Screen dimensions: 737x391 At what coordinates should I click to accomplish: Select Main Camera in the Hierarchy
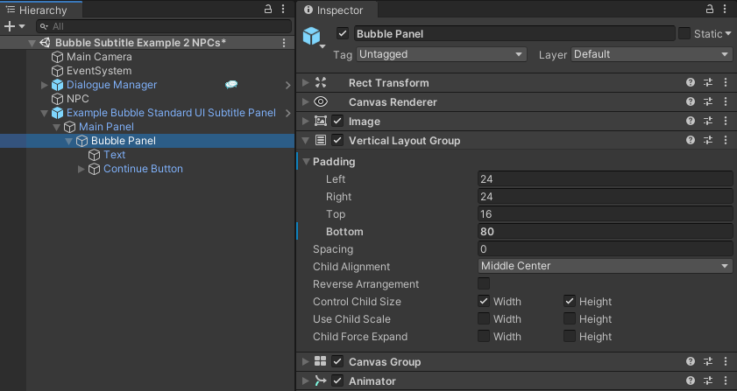point(99,57)
